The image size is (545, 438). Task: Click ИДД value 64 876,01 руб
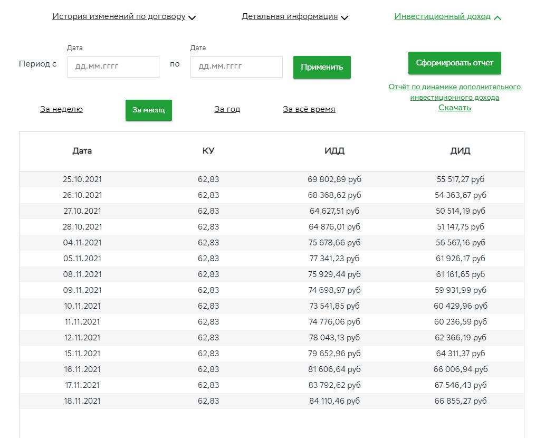pos(334,227)
